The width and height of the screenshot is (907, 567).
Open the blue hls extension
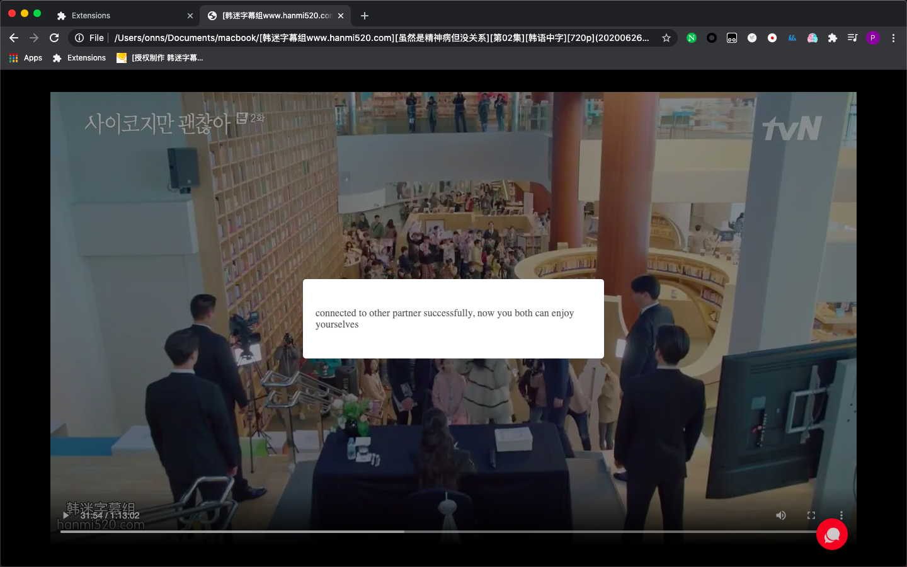792,38
